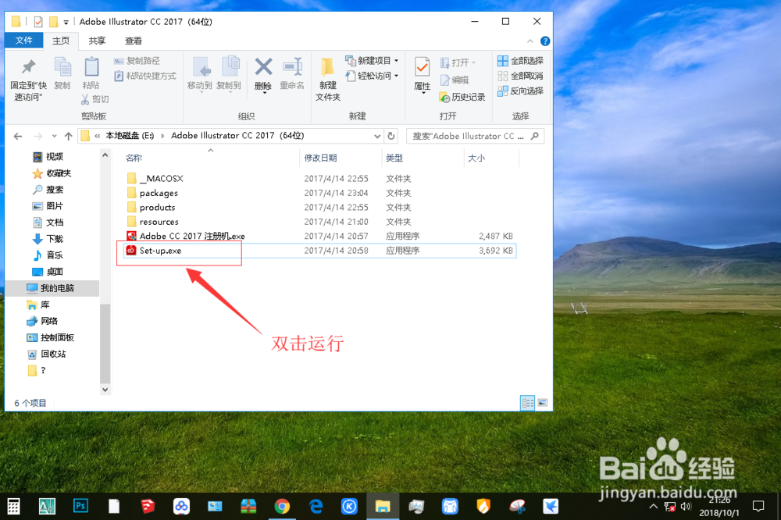Open Control Panel (控制面板) in navigation pane

(50, 338)
